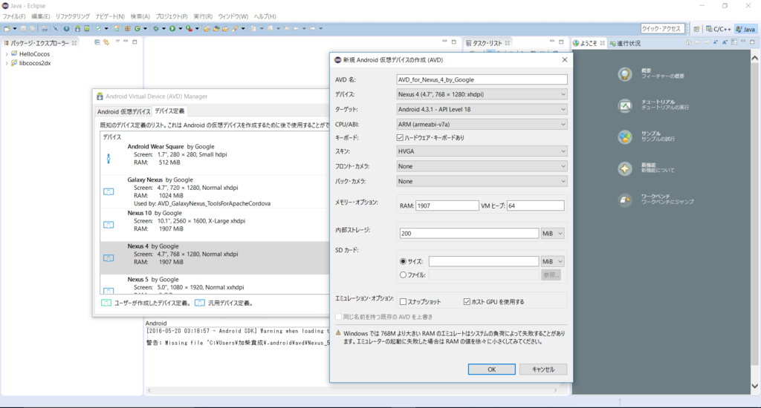Screen dimensions: 761x408
Task: Click the Overview globe icon on Welcome page
Action: [x=625, y=74]
